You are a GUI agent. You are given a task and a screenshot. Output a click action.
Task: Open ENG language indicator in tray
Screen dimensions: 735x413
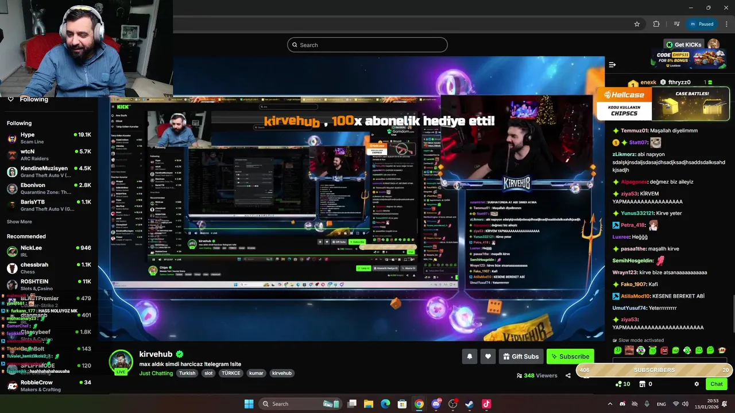tap(661, 404)
